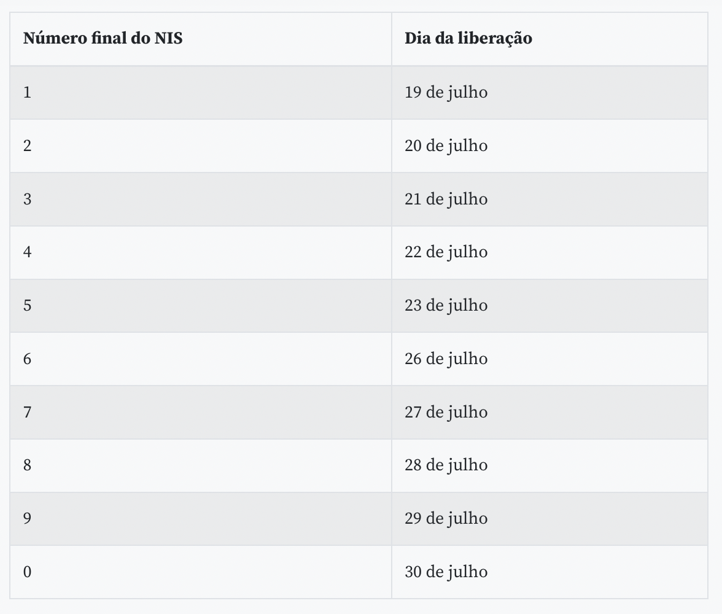Select the "19 de julho" cell
Screen dimensions: 722x614
pyautogui.click(x=446, y=93)
